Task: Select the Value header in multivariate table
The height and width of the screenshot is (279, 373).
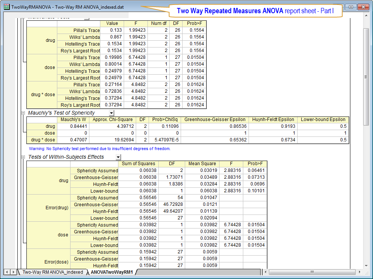Action: click(x=112, y=23)
